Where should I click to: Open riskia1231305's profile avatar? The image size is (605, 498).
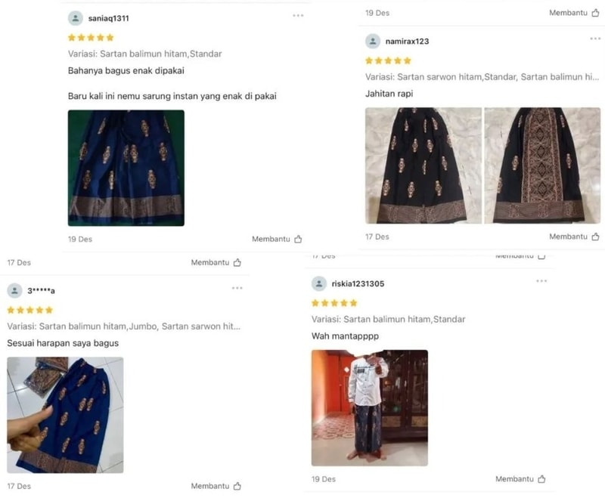pos(319,284)
